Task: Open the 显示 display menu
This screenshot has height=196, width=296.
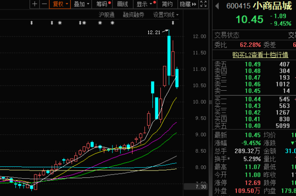Action: tap(145, 4)
